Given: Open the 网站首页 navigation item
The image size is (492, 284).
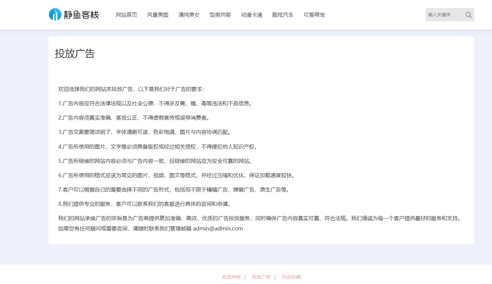Looking at the screenshot, I should point(126,15).
